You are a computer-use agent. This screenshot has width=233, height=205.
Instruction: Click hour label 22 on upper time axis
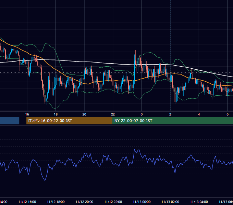click(113, 114)
